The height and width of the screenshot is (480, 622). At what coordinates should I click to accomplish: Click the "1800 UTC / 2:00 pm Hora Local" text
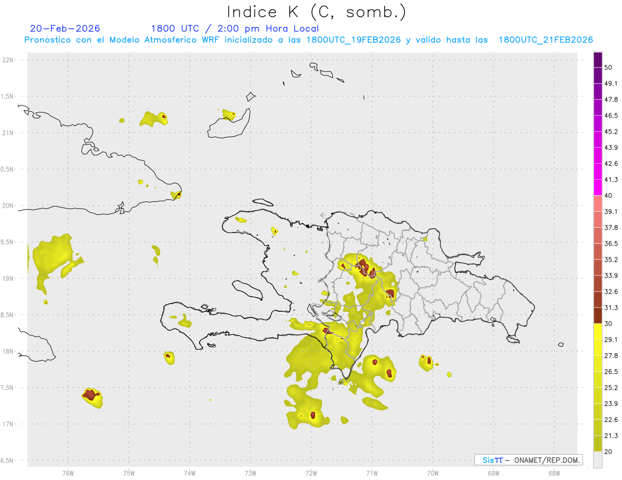tap(235, 28)
